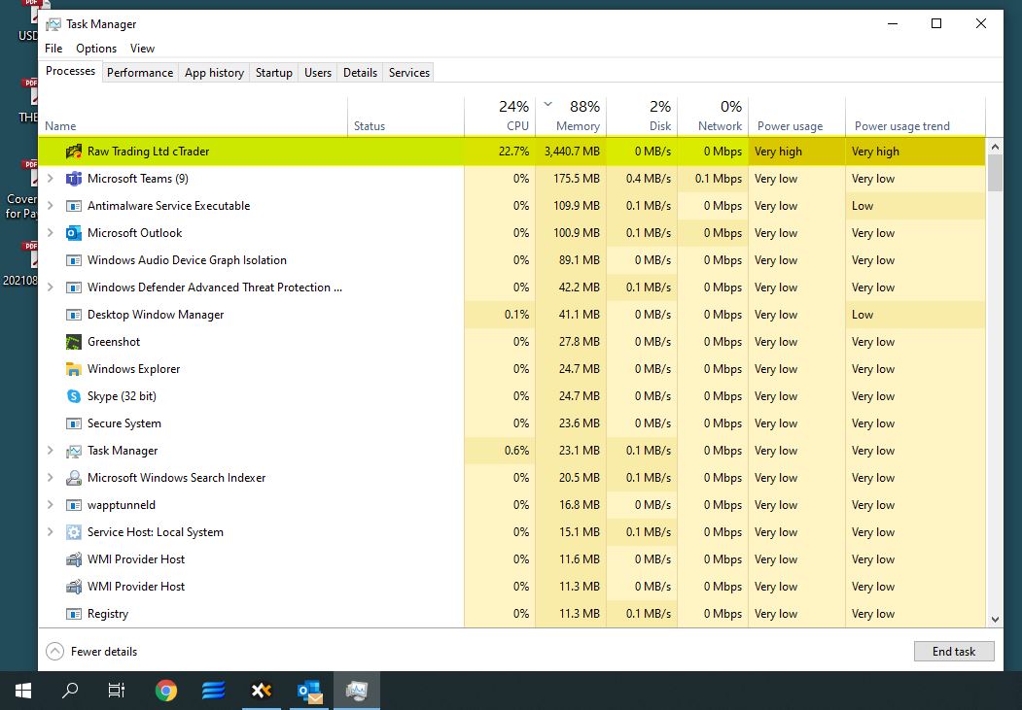
Task: Collapse view with Fewer details
Action: coord(92,652)
